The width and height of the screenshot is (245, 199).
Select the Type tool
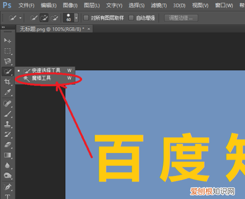pyautogui.click(x=7, y=196)
